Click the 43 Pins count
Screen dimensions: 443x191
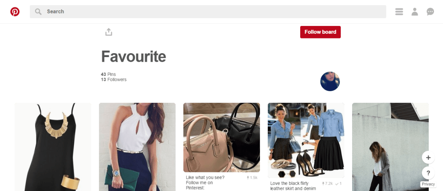click(x=108, y=74)
